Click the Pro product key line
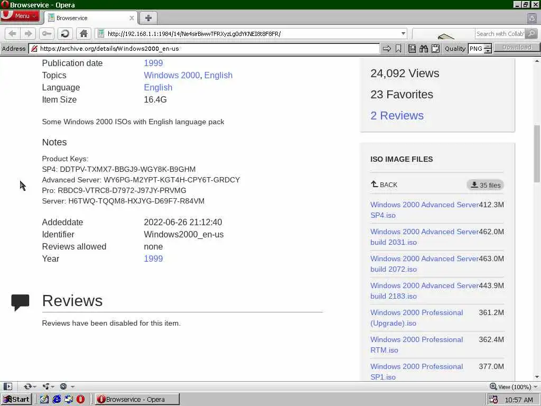 pos(114,190)
